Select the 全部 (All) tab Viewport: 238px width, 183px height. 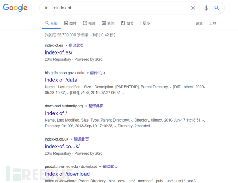coord(51,23)
